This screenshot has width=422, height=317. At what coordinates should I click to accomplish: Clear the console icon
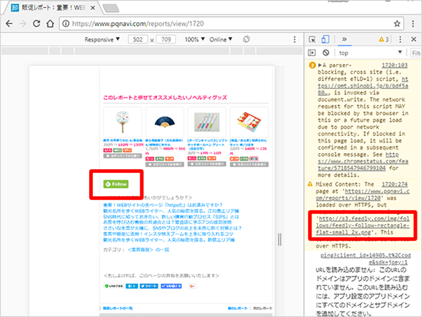(x=326, y=53)
